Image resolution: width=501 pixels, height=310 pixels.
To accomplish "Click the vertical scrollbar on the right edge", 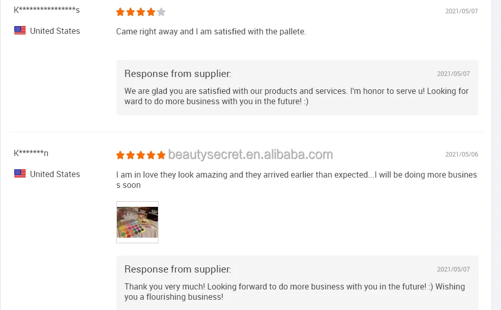I will click(x=496, y=154).
